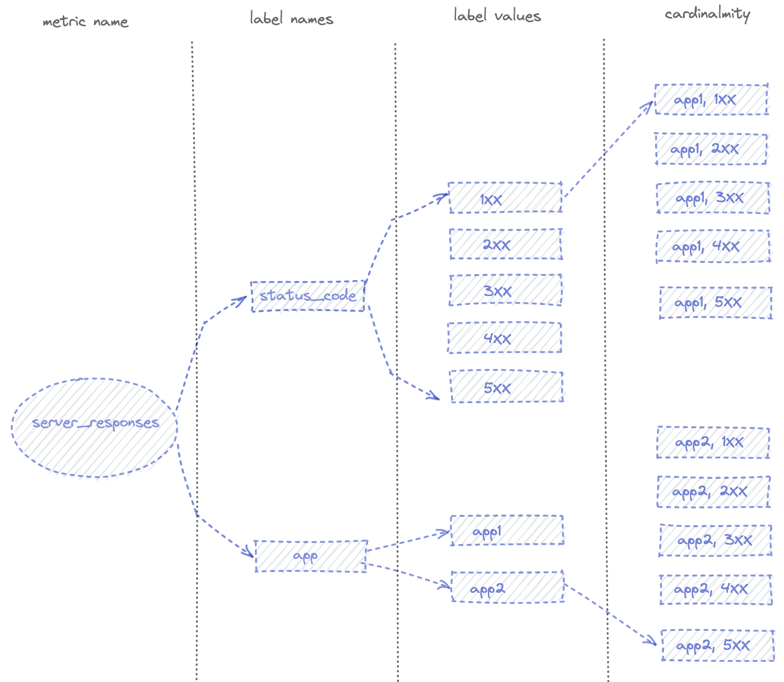Click the status_code label box
Image resolution: width=784 pixels, height=682 pixels.
pyautogui.click(x=307, y=296)
